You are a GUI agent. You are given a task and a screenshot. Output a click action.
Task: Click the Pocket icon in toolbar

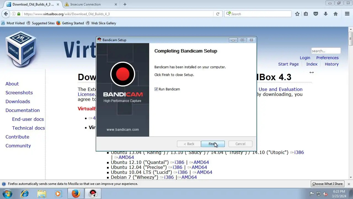(x=316, y=14)
